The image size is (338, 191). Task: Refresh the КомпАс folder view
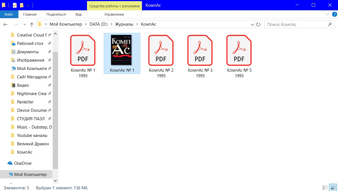pos(258,25)
